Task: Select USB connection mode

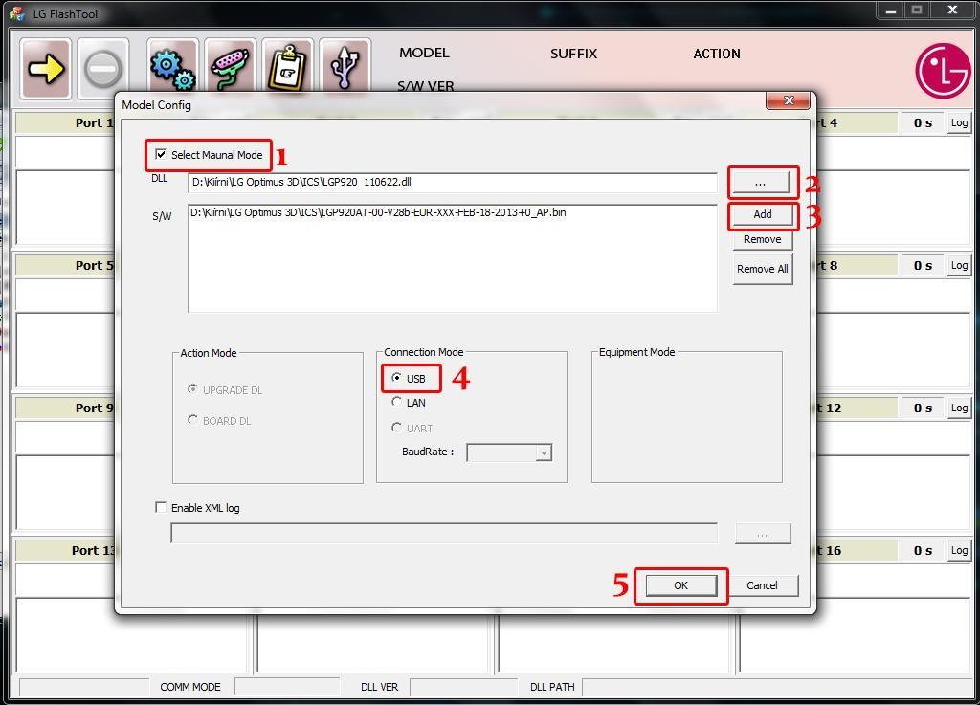Action: pos(396,378)
